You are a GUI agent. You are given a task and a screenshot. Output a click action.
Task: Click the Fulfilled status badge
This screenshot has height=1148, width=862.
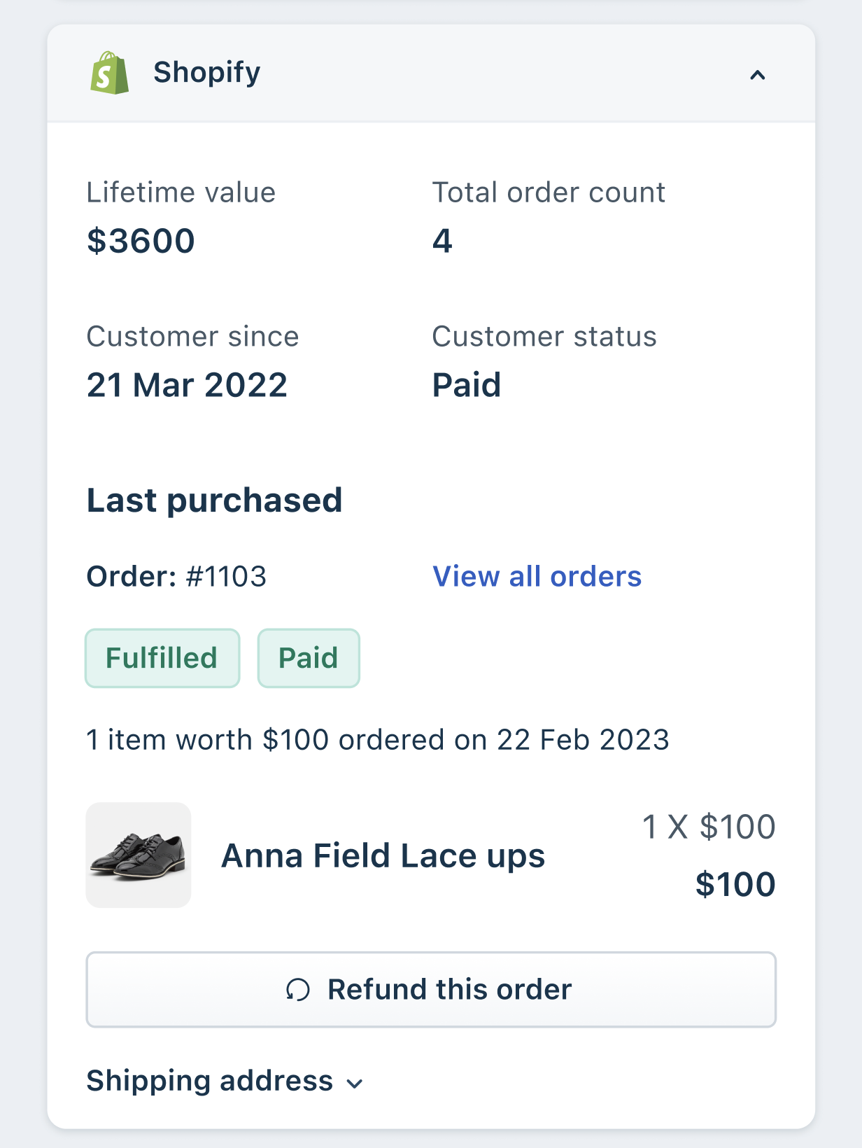[x=162, y=658]
